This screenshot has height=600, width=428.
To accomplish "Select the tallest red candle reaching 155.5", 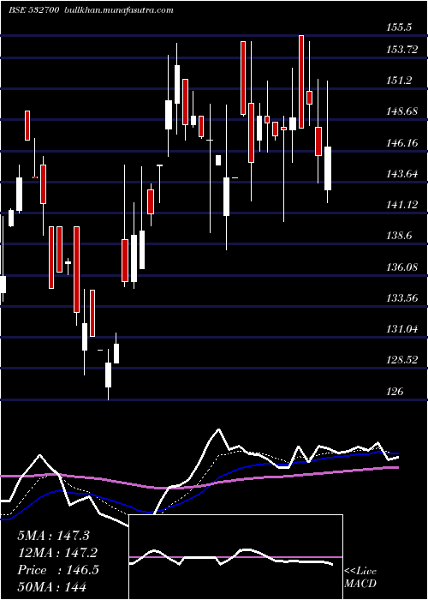I will pyautogui.click(x=301, y=81).
